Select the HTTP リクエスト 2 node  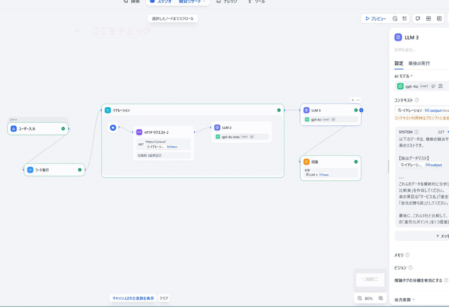pos(163,132)
